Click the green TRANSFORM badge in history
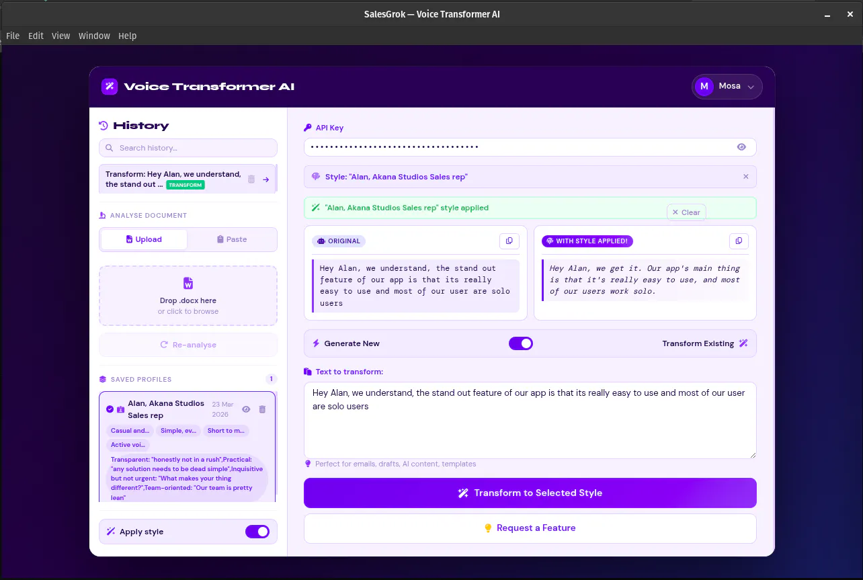863x580 pixels. pos(186,185)
